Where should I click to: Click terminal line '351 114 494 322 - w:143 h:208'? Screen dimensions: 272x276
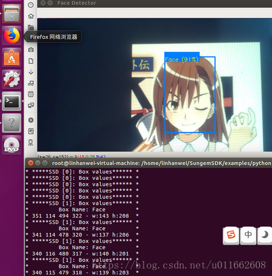tap(81, 216)
